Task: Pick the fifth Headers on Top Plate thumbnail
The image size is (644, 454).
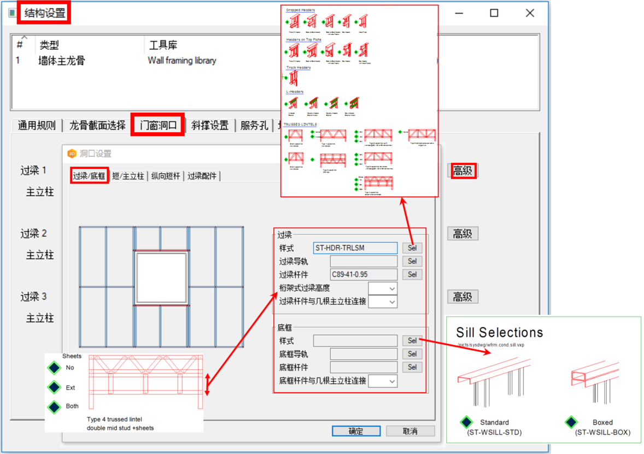Action: [x=364, y=51]
